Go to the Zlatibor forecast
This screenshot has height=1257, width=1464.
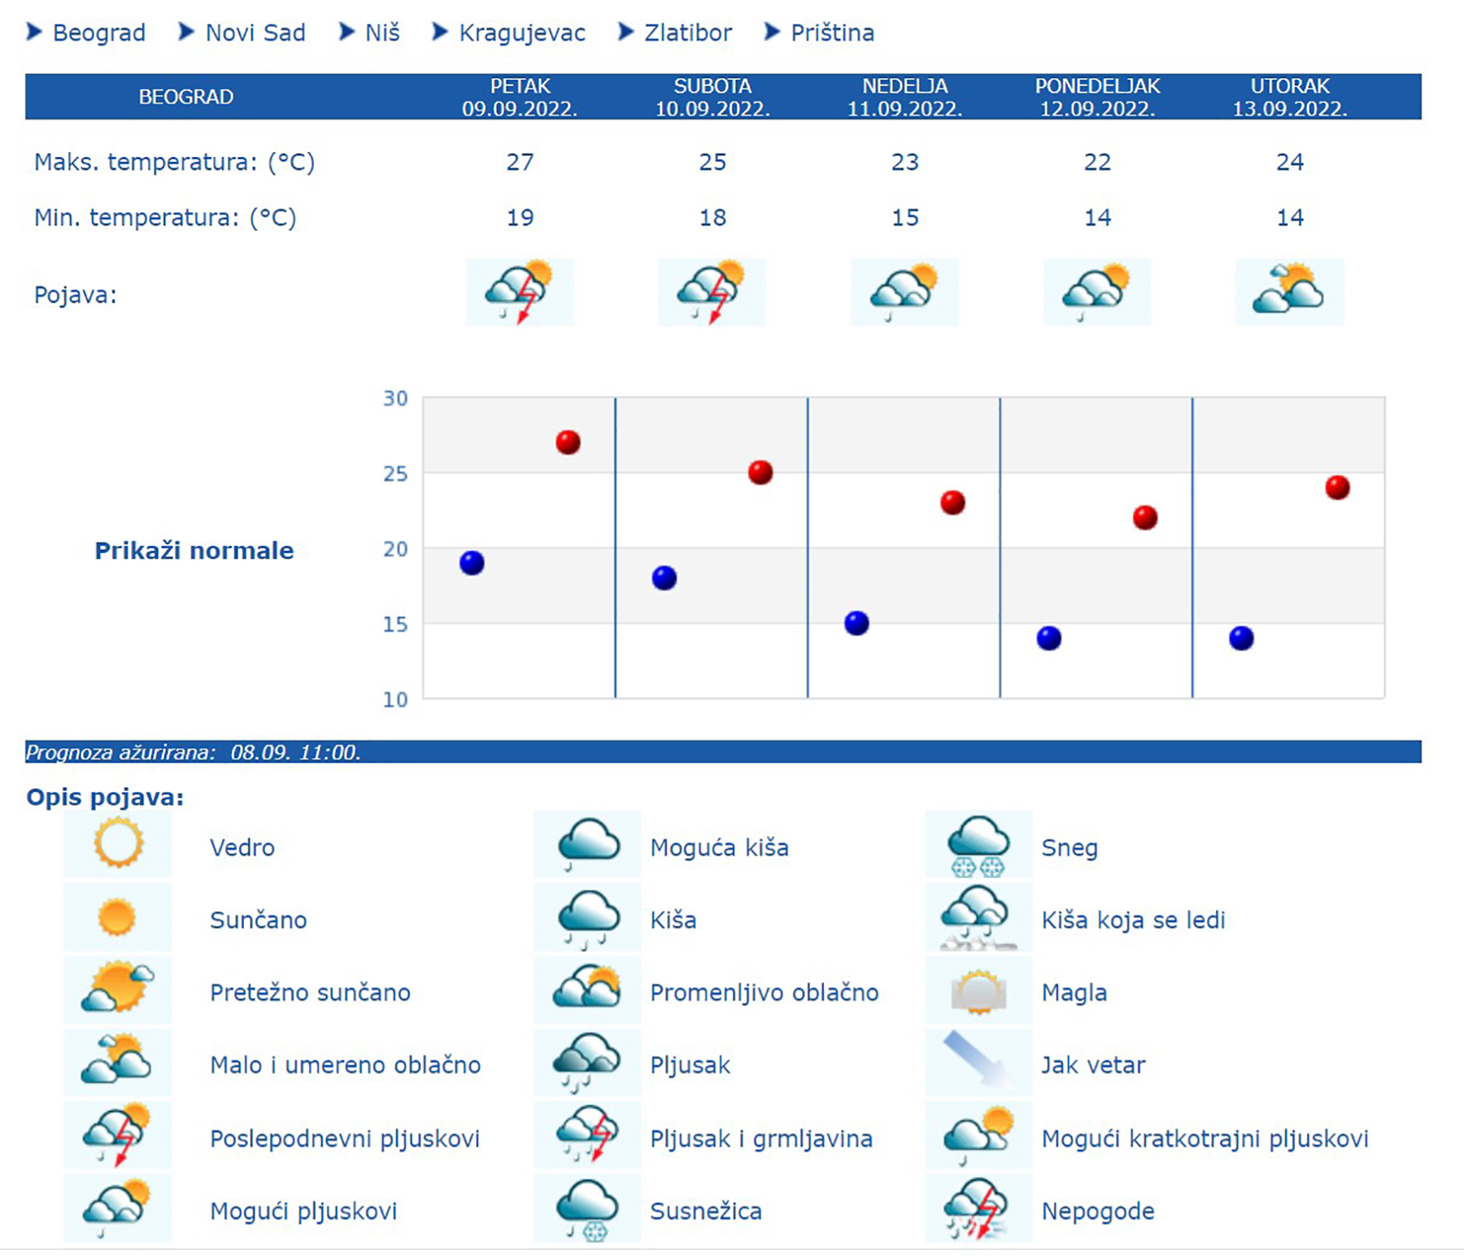point(687,33)
